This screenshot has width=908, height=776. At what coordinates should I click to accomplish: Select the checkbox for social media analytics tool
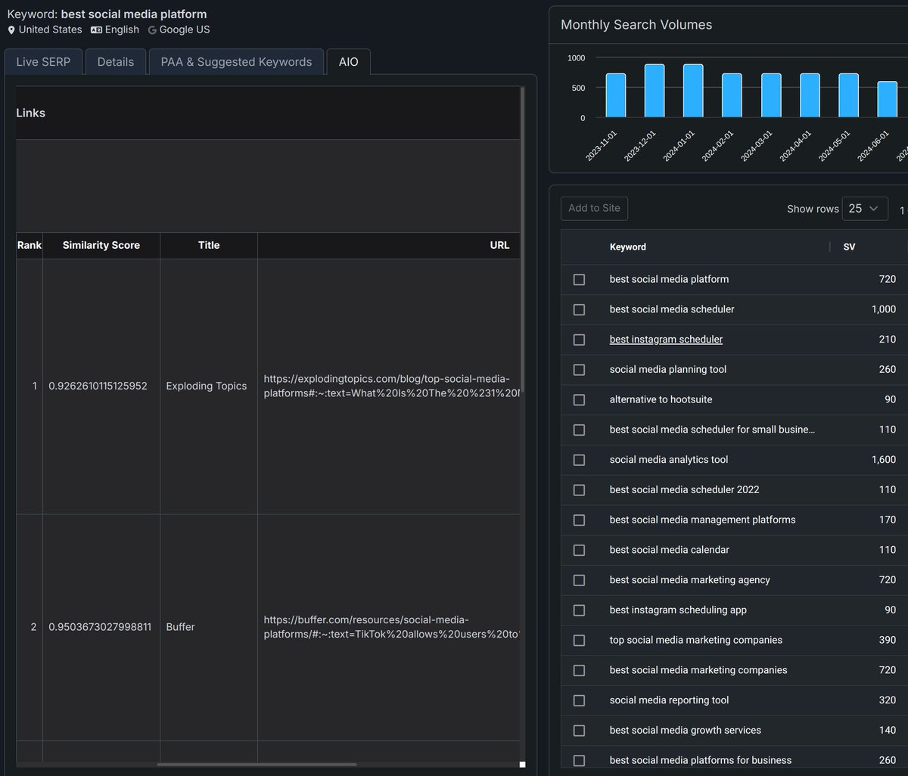click(x=579, y=460)
